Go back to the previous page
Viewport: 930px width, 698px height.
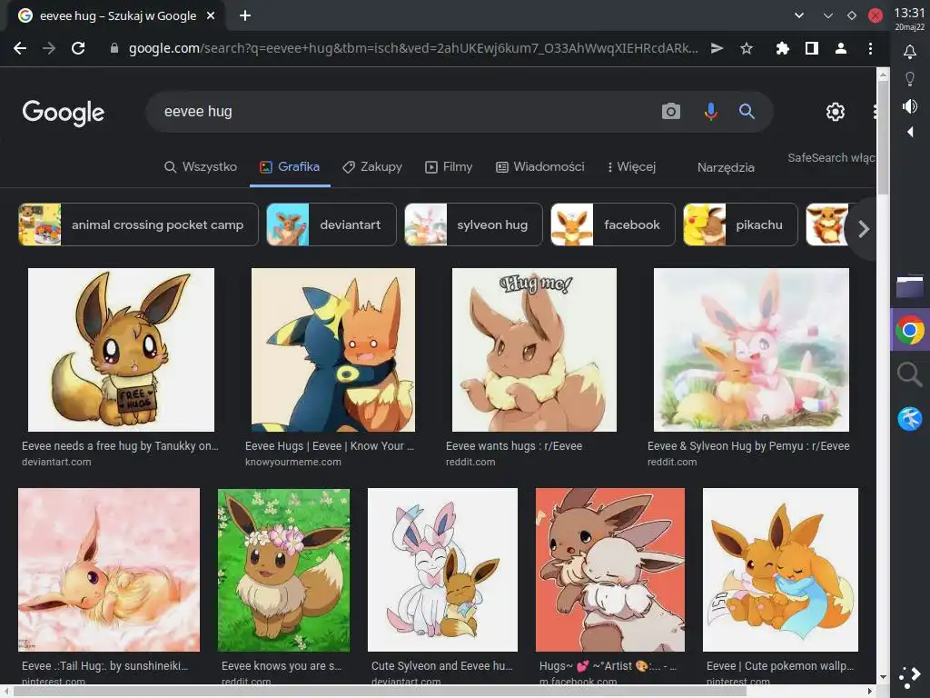(x=20, y=48)
